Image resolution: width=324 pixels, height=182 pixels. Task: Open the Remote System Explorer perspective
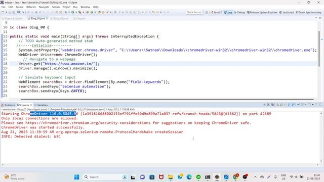click(262, 12)
